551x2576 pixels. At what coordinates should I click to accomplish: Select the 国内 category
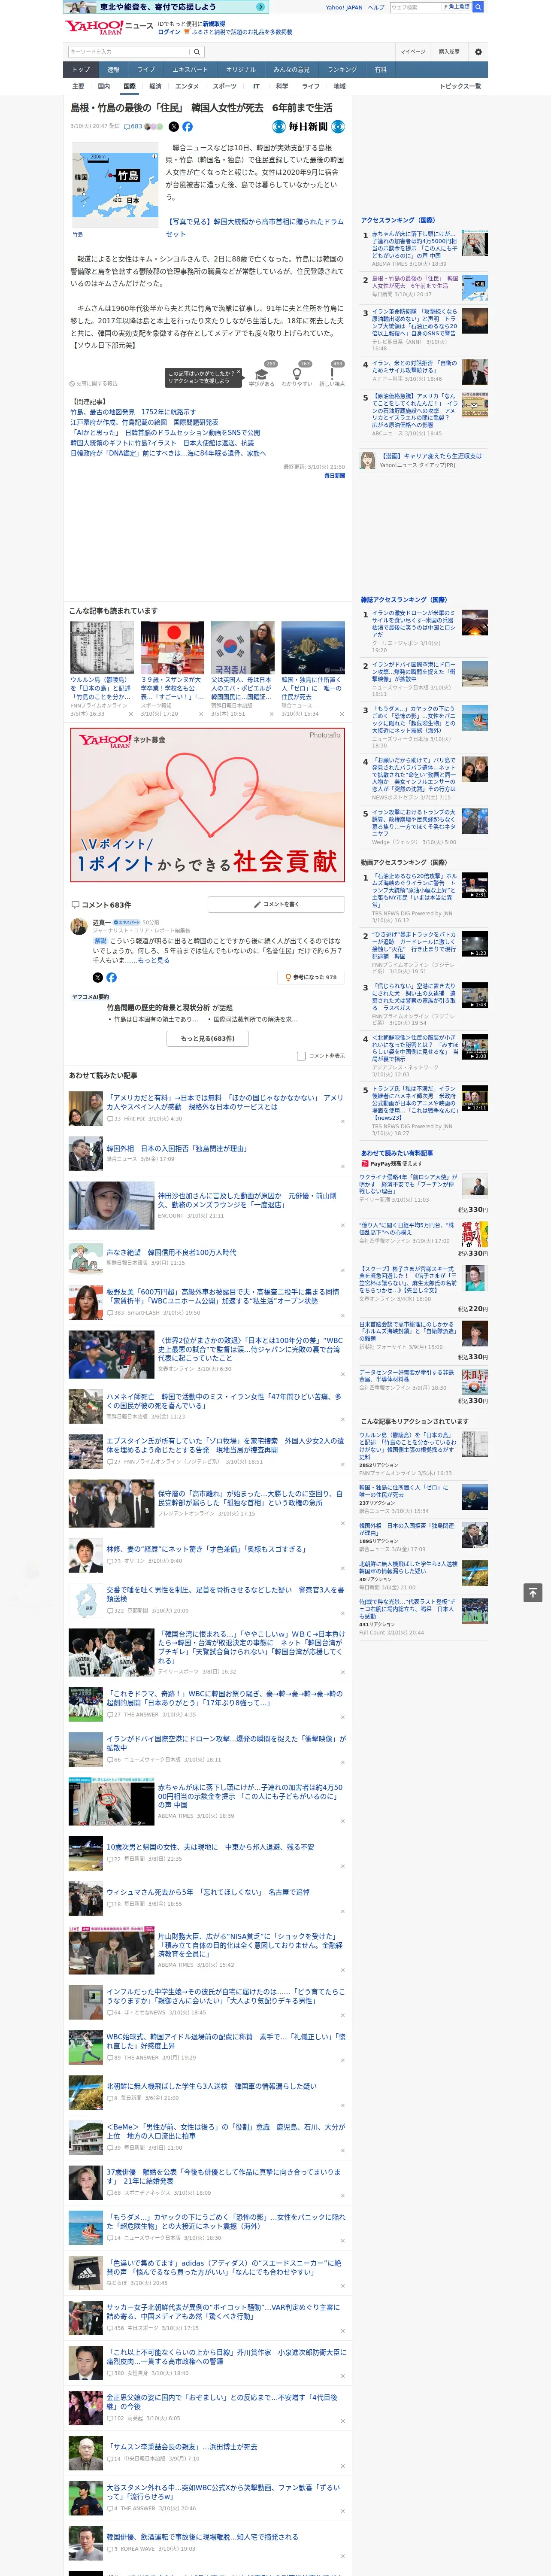coord(104,86)
